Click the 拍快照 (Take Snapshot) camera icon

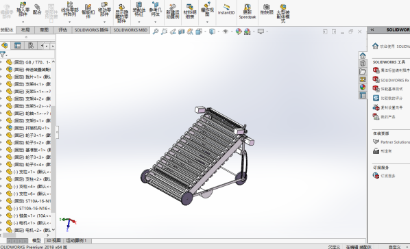pyautogui.click(x=267, y=9)
